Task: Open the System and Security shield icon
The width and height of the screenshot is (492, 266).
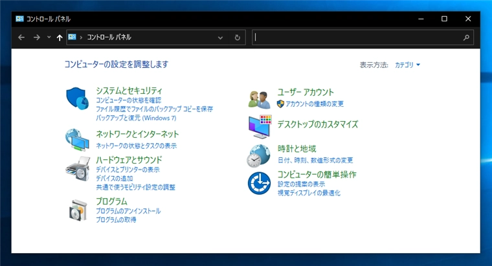Action: coord(77,98)
